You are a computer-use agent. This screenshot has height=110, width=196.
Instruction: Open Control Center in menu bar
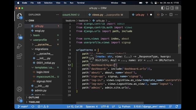coord(156,3)
